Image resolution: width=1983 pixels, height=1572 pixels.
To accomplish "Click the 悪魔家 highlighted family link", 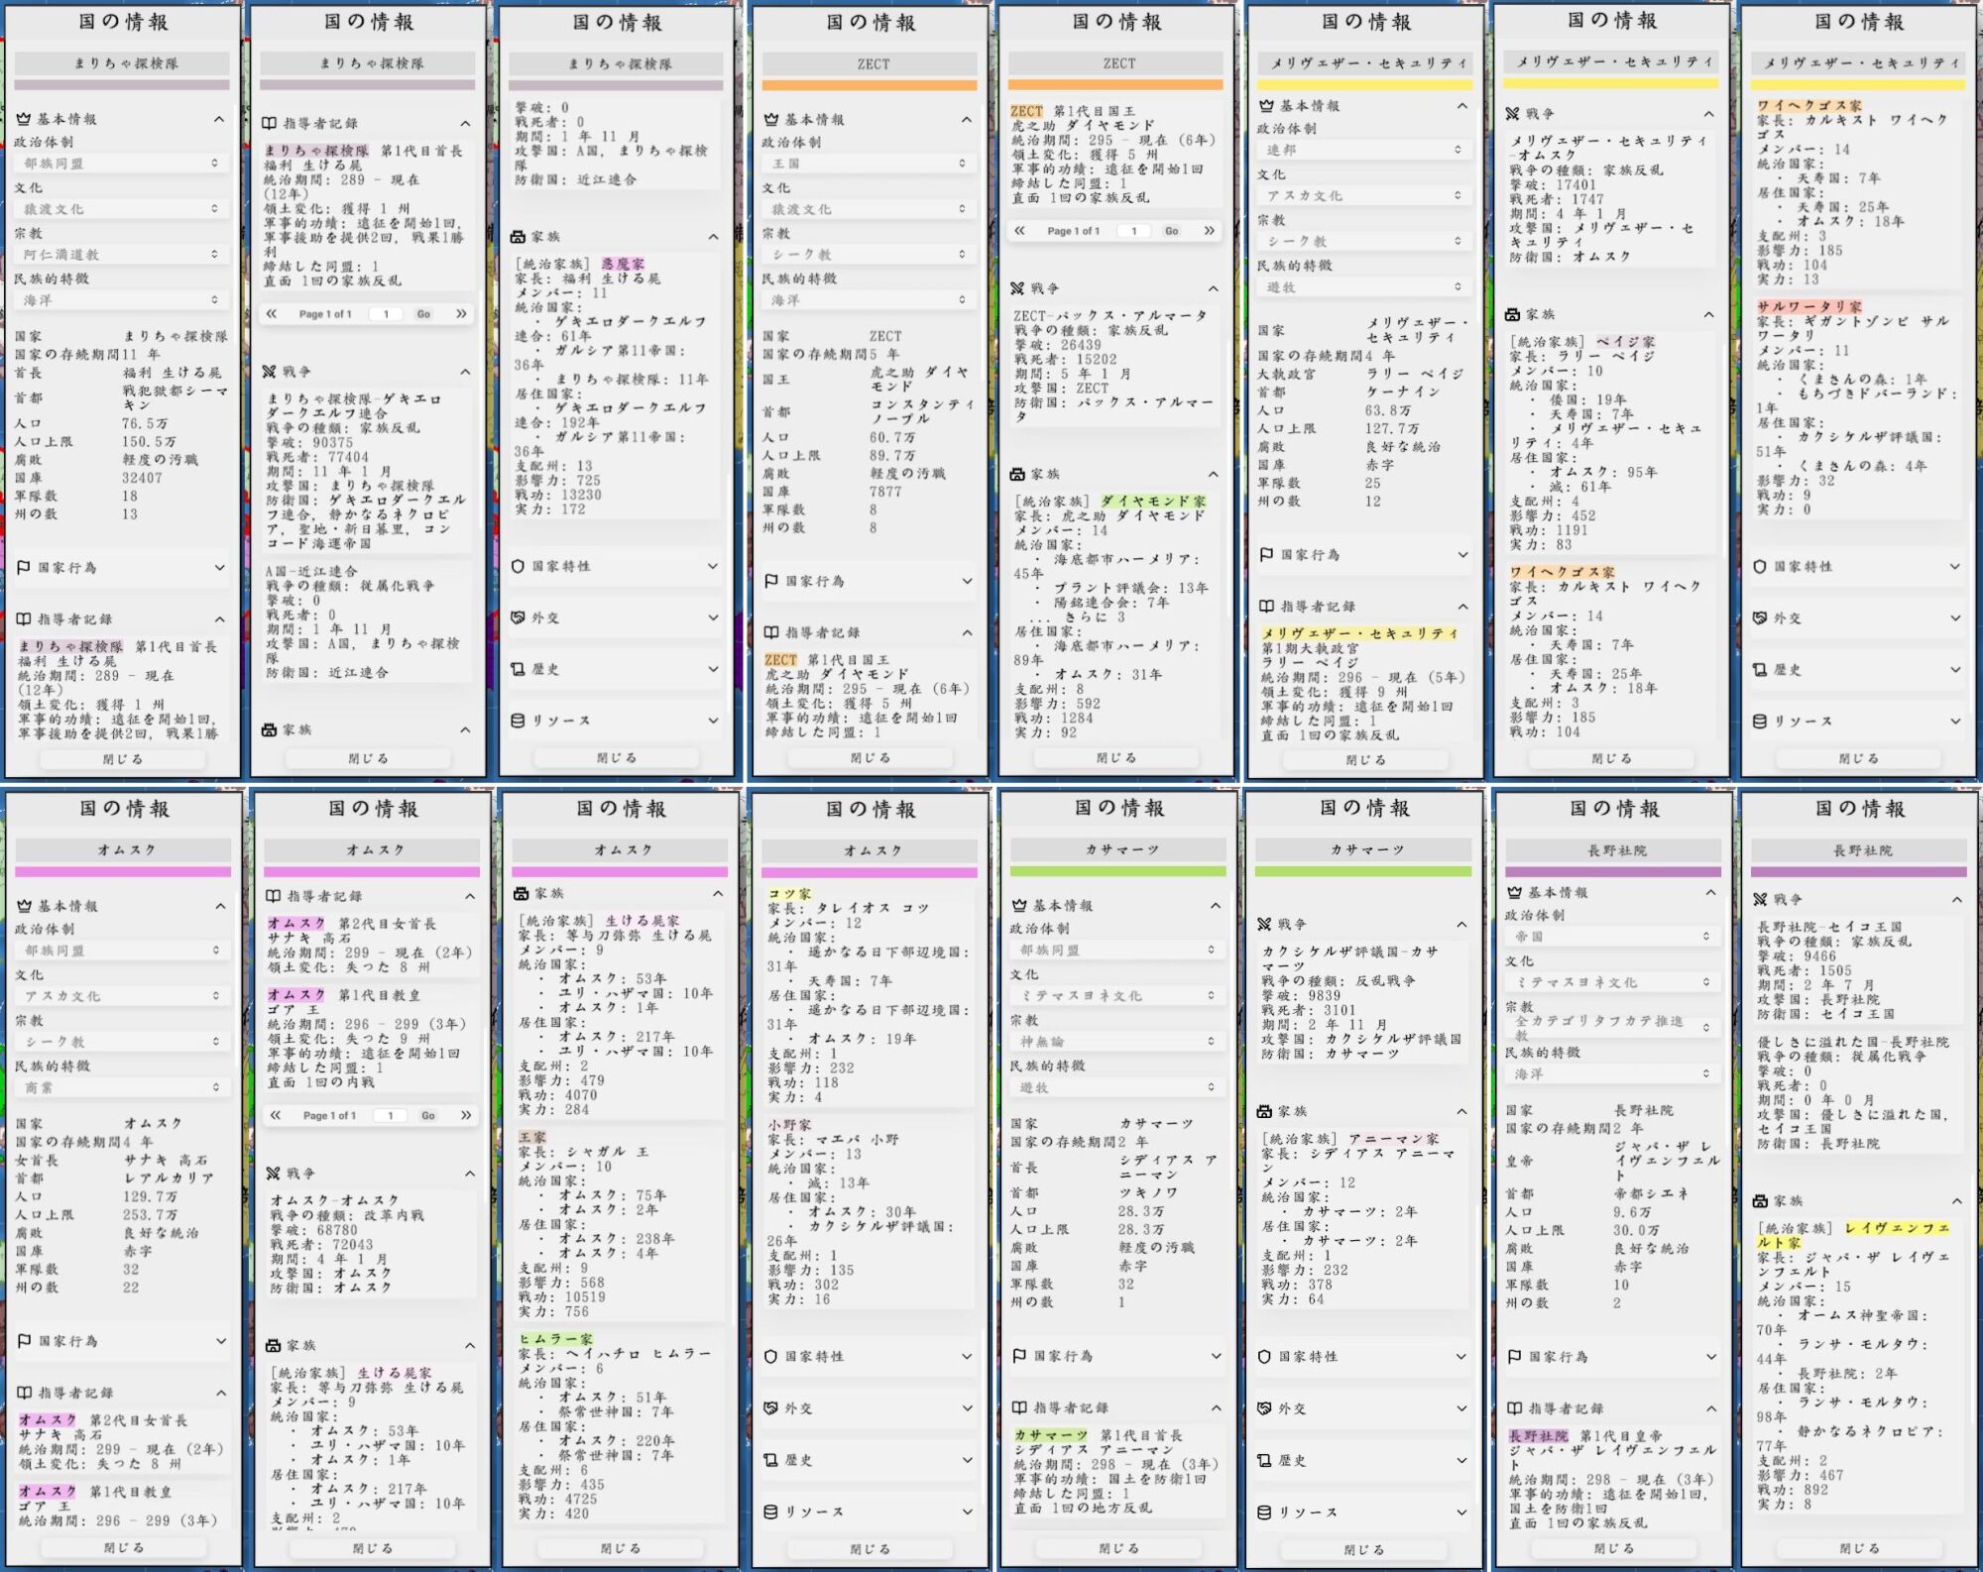I will coord(623,264).
